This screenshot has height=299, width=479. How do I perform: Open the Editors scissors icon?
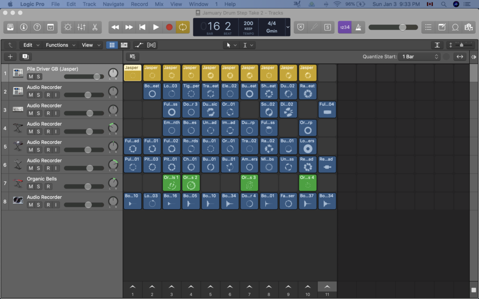(x=94, y=27)
